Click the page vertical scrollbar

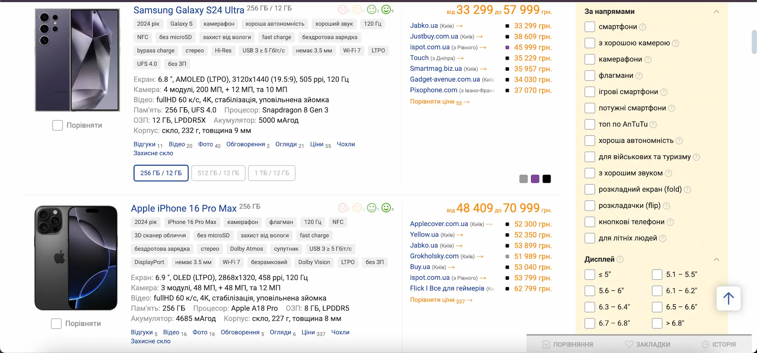click(754, 41)
